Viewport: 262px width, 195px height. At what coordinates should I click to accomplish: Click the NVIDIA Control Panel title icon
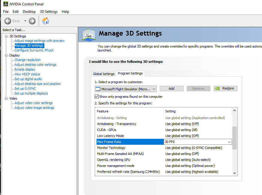[6, 4]
